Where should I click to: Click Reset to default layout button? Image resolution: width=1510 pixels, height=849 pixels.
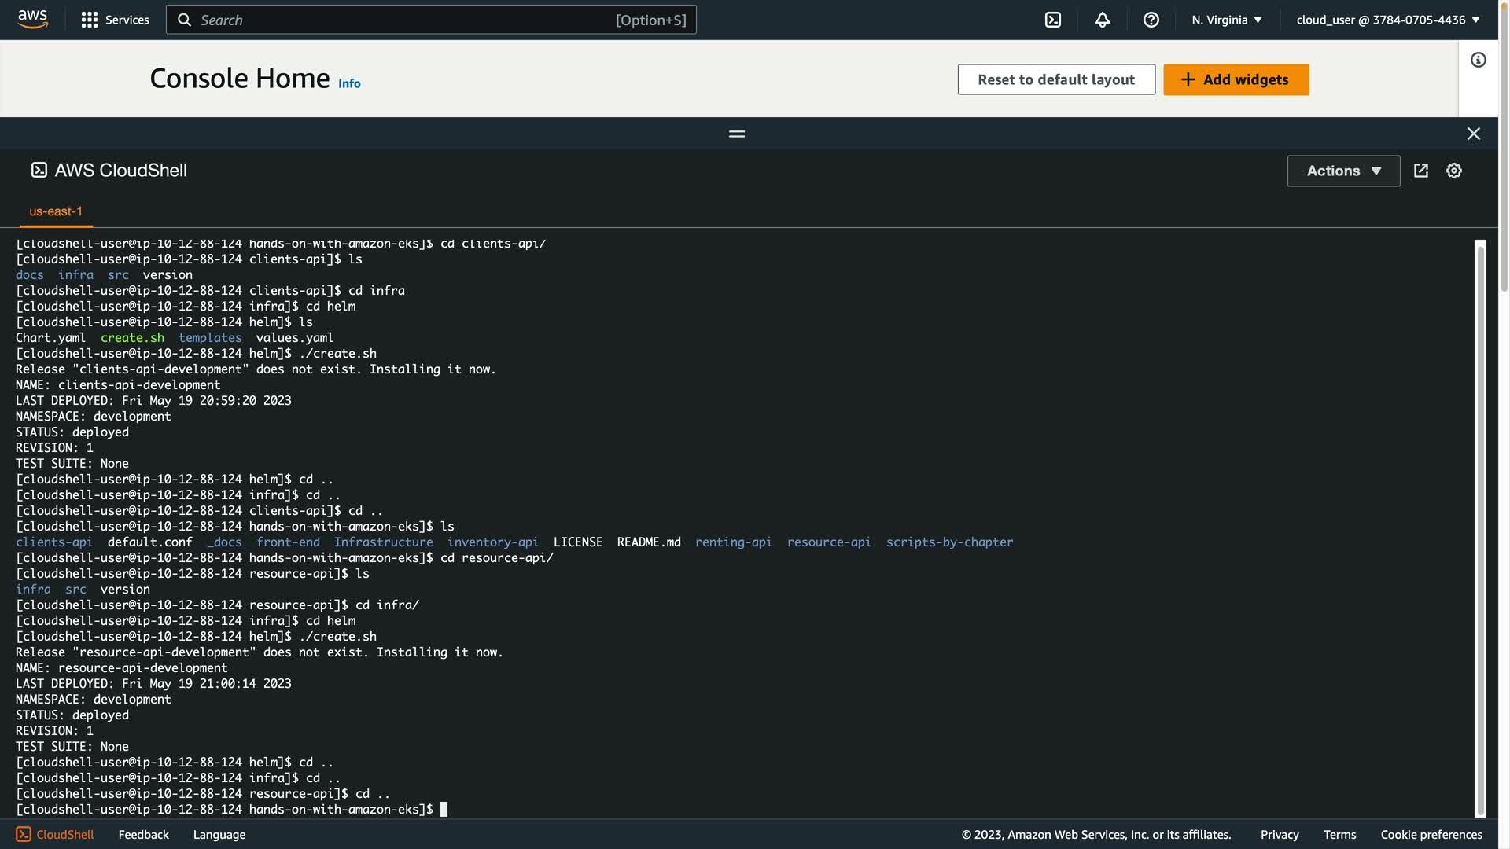point(1055,79)
